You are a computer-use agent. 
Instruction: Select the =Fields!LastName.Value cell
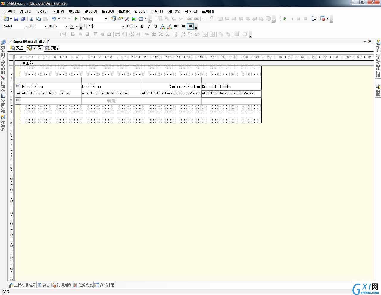(111, 93)
